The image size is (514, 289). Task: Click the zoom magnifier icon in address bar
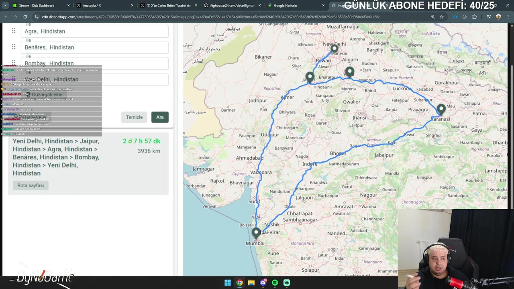433,17
